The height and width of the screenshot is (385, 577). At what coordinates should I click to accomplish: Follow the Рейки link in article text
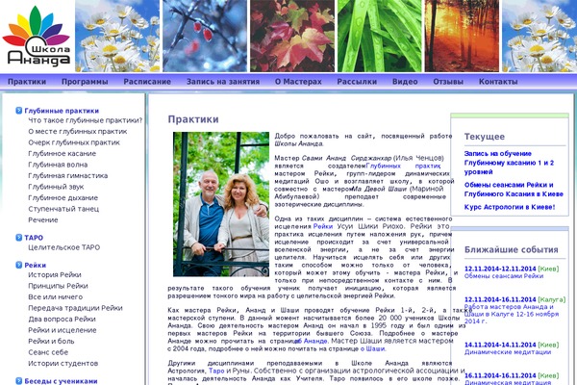point(323,226)
